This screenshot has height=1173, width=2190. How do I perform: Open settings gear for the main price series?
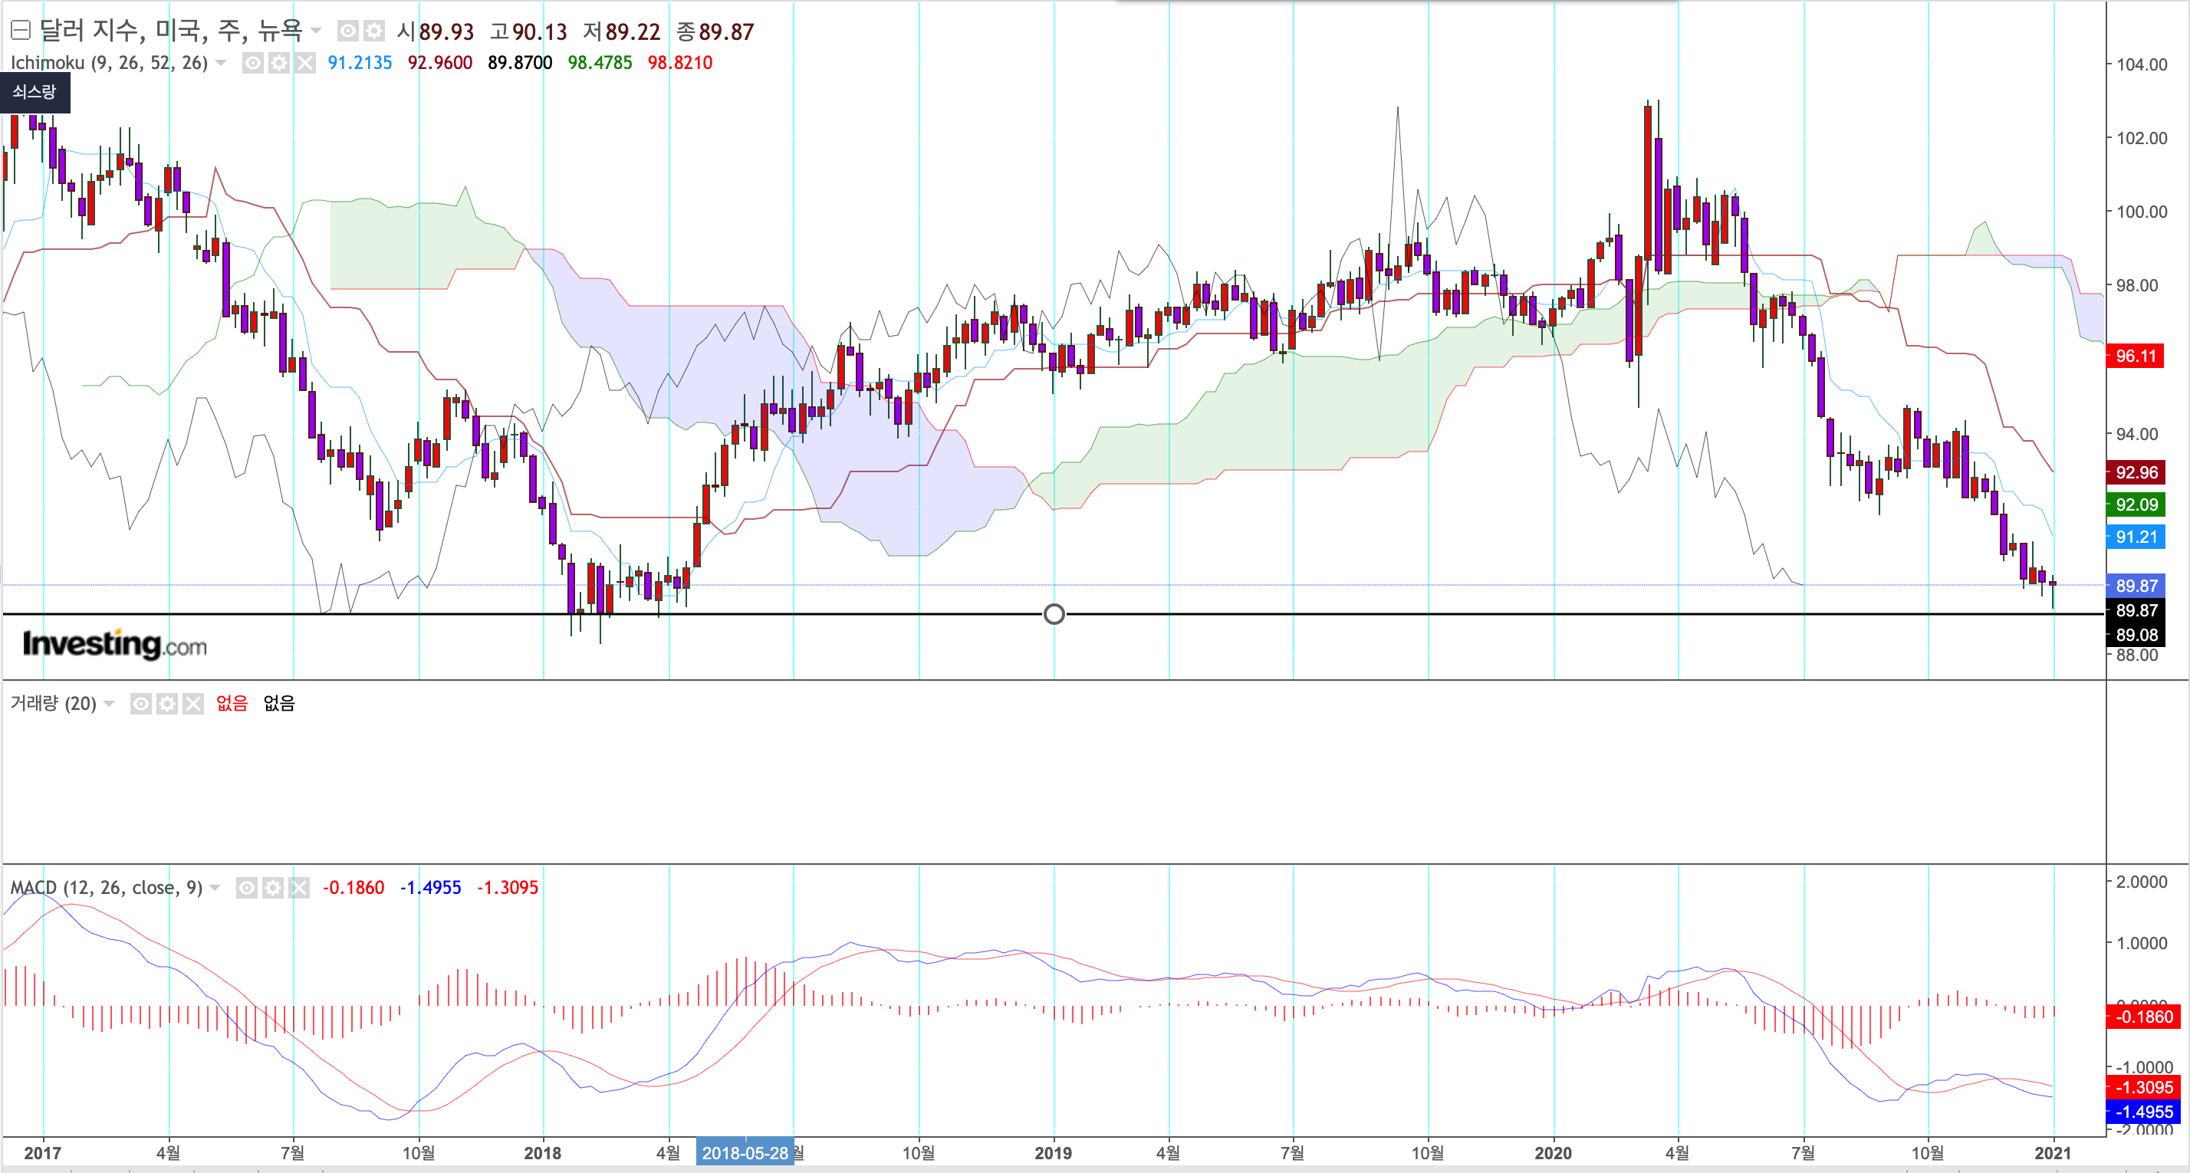pyautogui.click(x=374, y=31)
